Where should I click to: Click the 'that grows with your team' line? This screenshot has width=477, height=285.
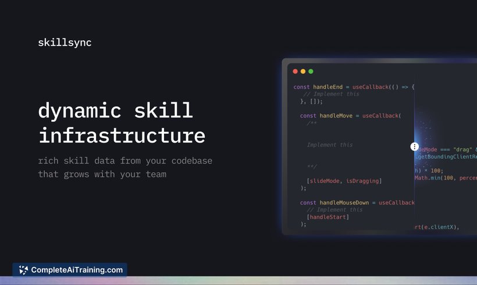point(102,174)
